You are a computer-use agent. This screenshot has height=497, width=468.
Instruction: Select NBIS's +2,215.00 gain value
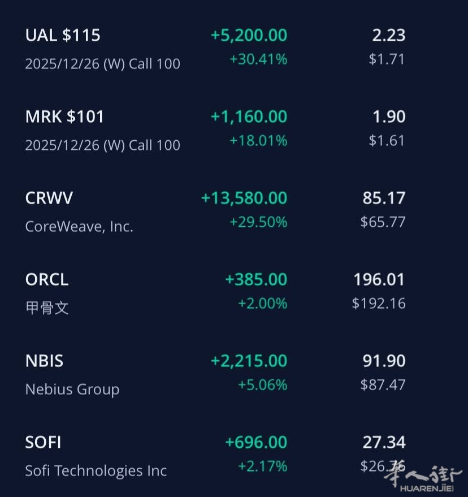(x=249, y=361)
